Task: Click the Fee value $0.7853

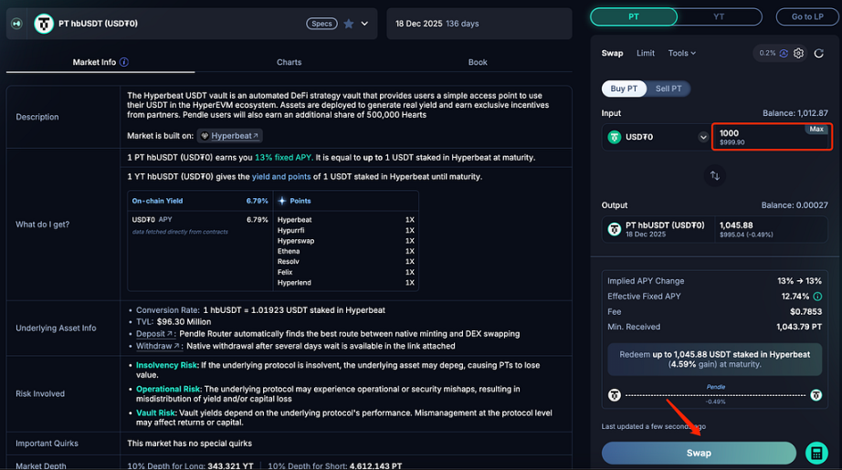Action: click(805, 312)
